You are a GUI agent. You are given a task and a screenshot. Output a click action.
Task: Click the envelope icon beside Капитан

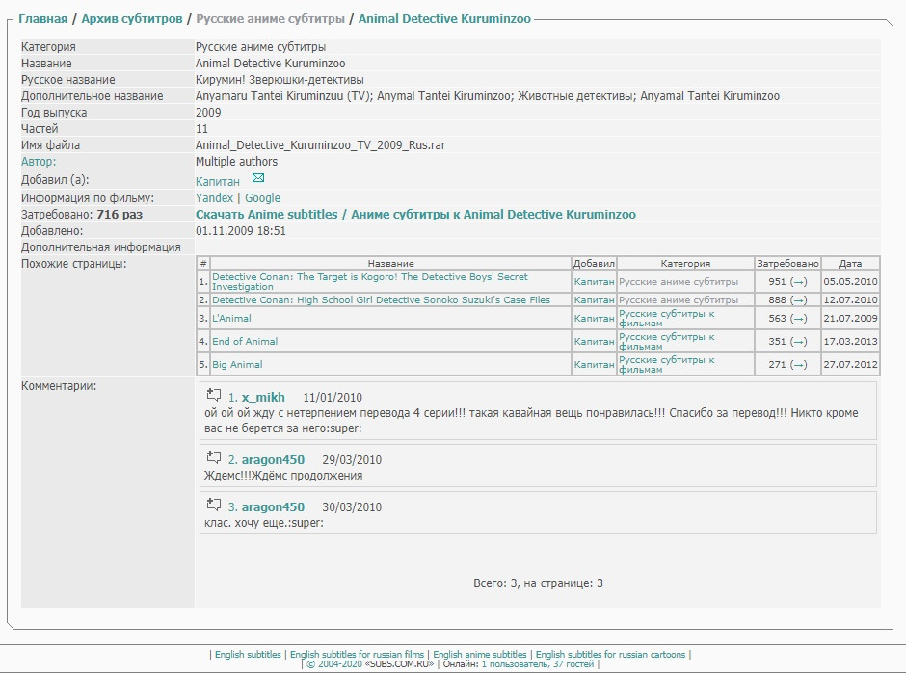tap(257, 178)
